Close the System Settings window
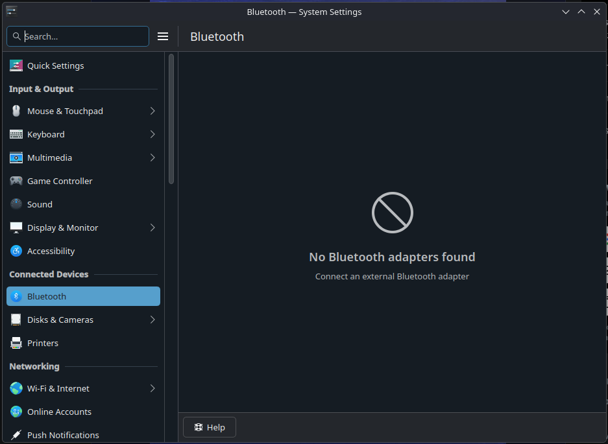 tap(597, 12)
